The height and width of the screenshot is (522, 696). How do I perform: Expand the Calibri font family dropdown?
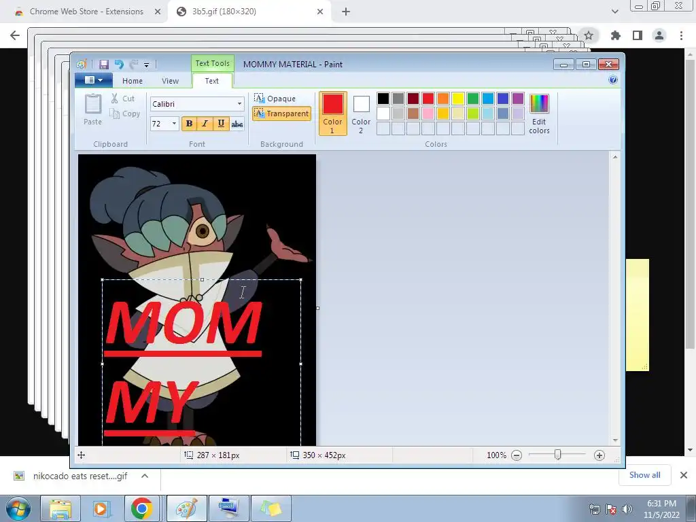tap(239, 104)
